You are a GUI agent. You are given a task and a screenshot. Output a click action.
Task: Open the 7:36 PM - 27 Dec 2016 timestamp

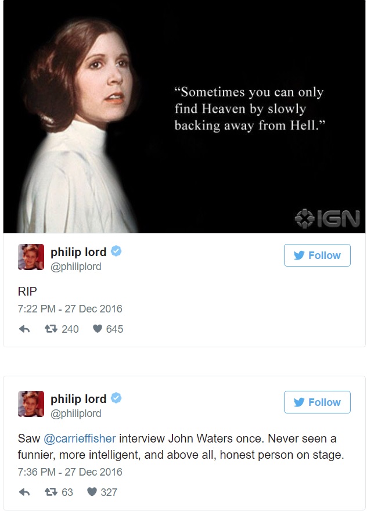tap(70, 472)
